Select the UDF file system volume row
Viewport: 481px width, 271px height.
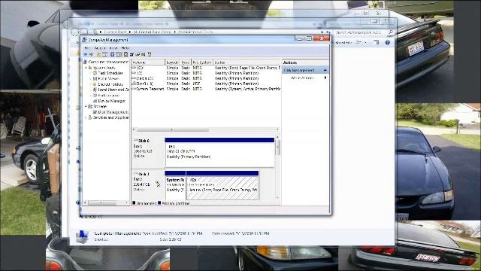[x=206, y=84]
